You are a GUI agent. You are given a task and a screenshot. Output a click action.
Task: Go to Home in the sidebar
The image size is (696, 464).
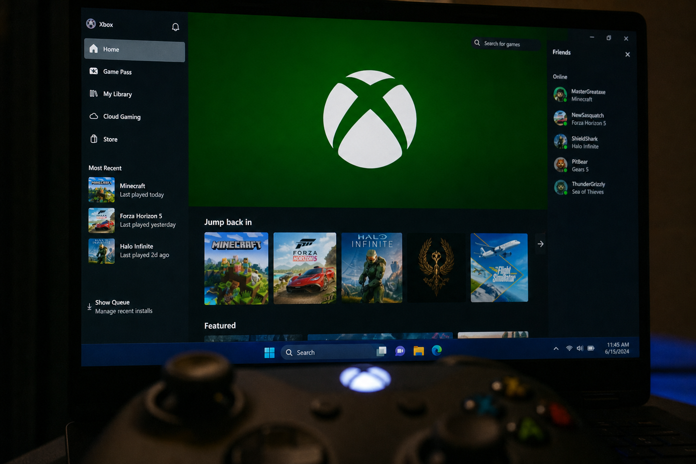coord(135,50)
